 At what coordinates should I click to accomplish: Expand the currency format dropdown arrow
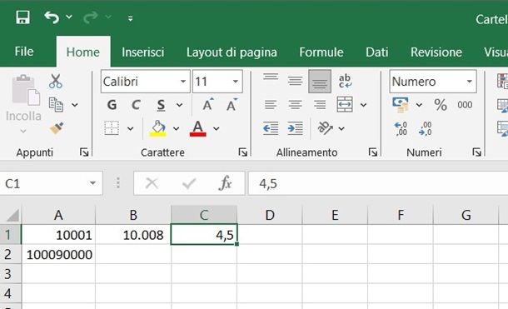click(419, 105)
